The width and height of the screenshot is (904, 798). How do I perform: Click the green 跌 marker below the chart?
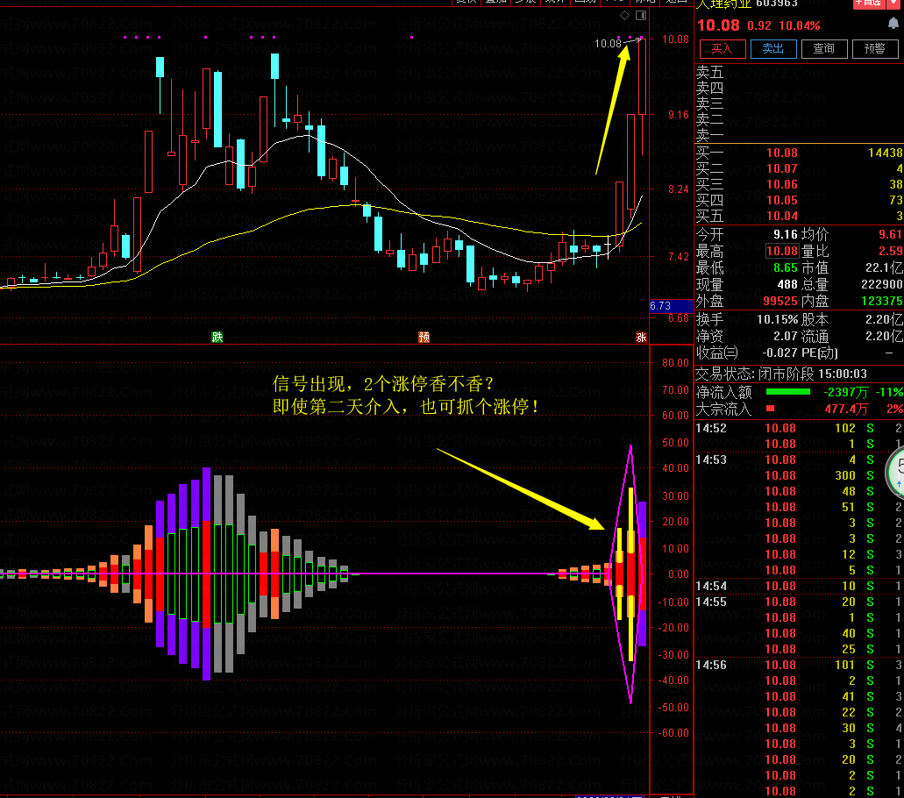(x=217, y=338)
